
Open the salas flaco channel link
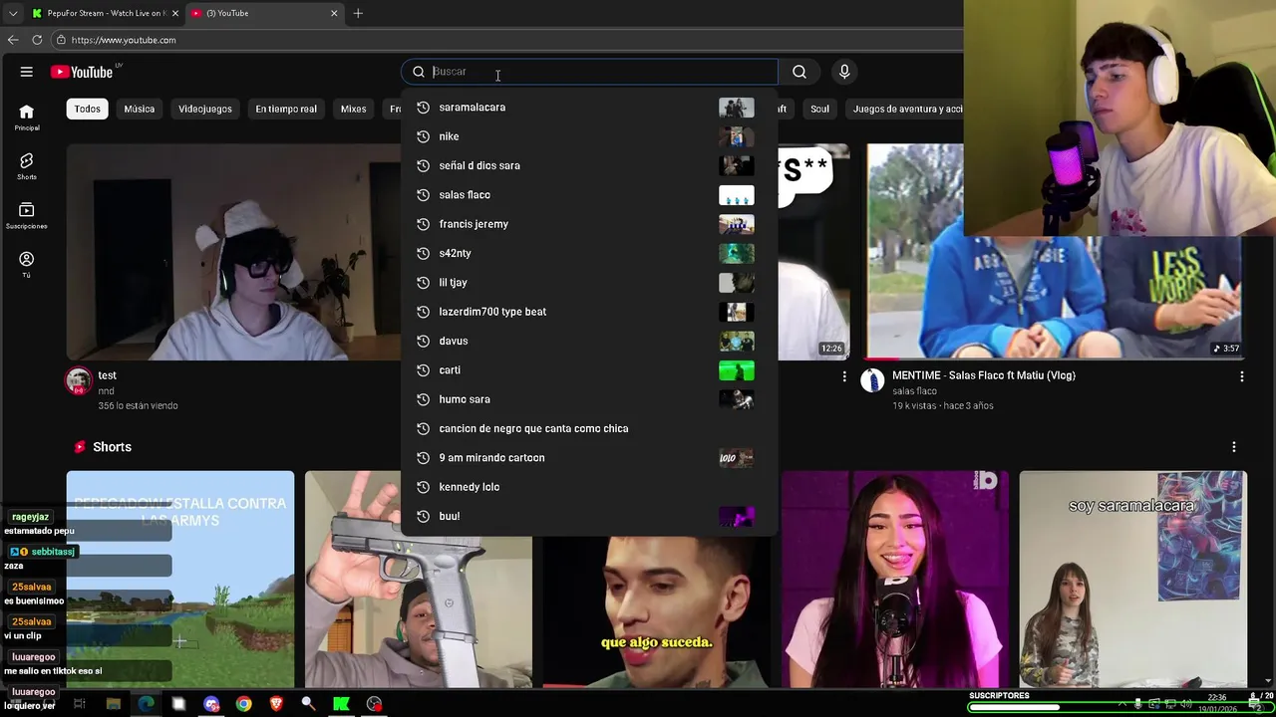click(914, 391)
